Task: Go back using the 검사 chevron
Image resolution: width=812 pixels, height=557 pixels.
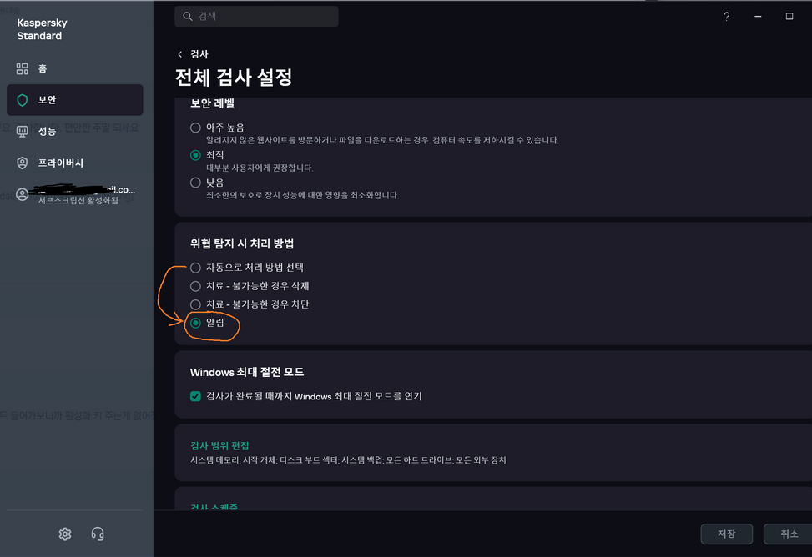Action: pos(179,54)
